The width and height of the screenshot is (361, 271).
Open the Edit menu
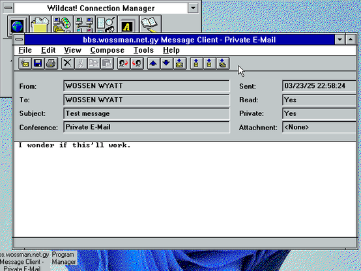click(48, 50)
